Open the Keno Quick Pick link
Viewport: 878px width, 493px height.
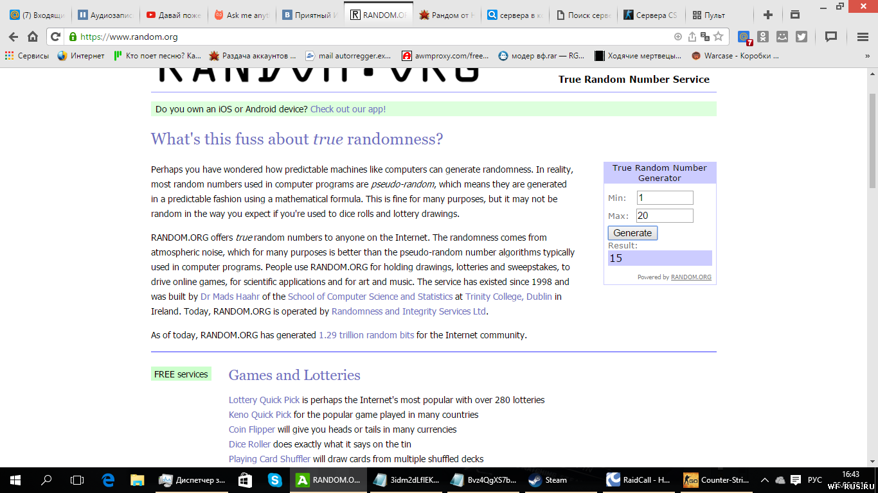pyautogui.click(x=260, y=415)
